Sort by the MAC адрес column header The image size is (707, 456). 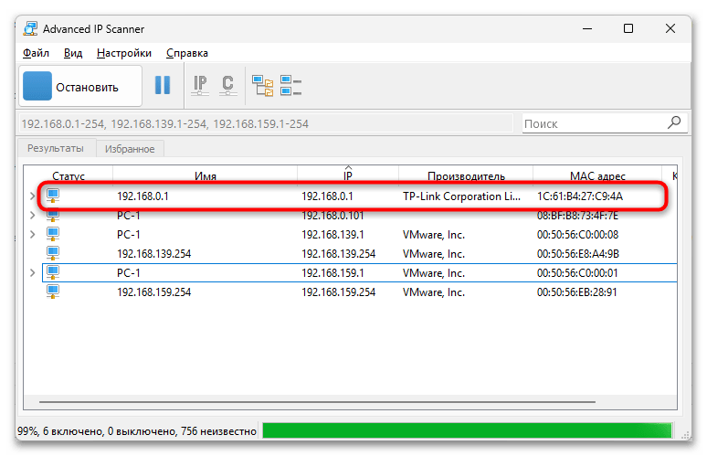(597, 175)
